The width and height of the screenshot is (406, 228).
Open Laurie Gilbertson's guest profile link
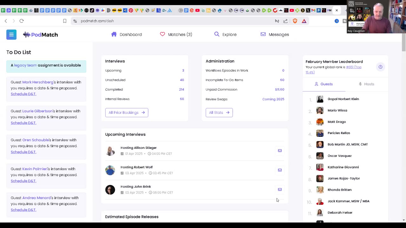click(37, 111)
